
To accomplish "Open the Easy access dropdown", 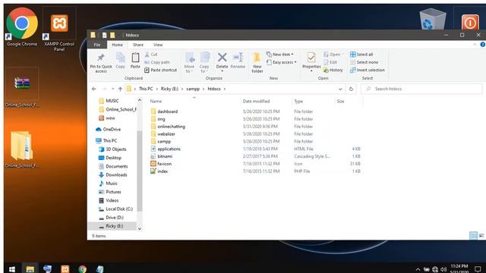I will tap(281, 62).
